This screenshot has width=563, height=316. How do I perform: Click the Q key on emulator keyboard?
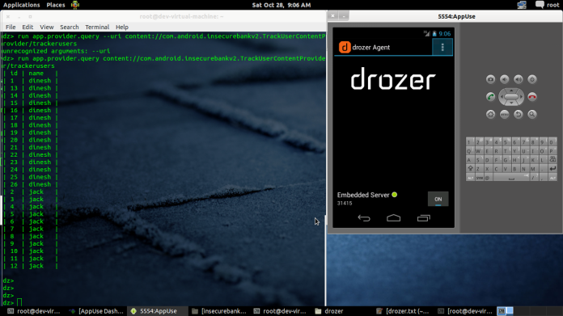(469, 150)
